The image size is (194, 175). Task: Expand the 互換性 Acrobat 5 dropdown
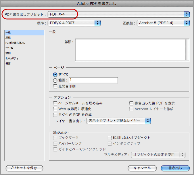coord(163,23)
